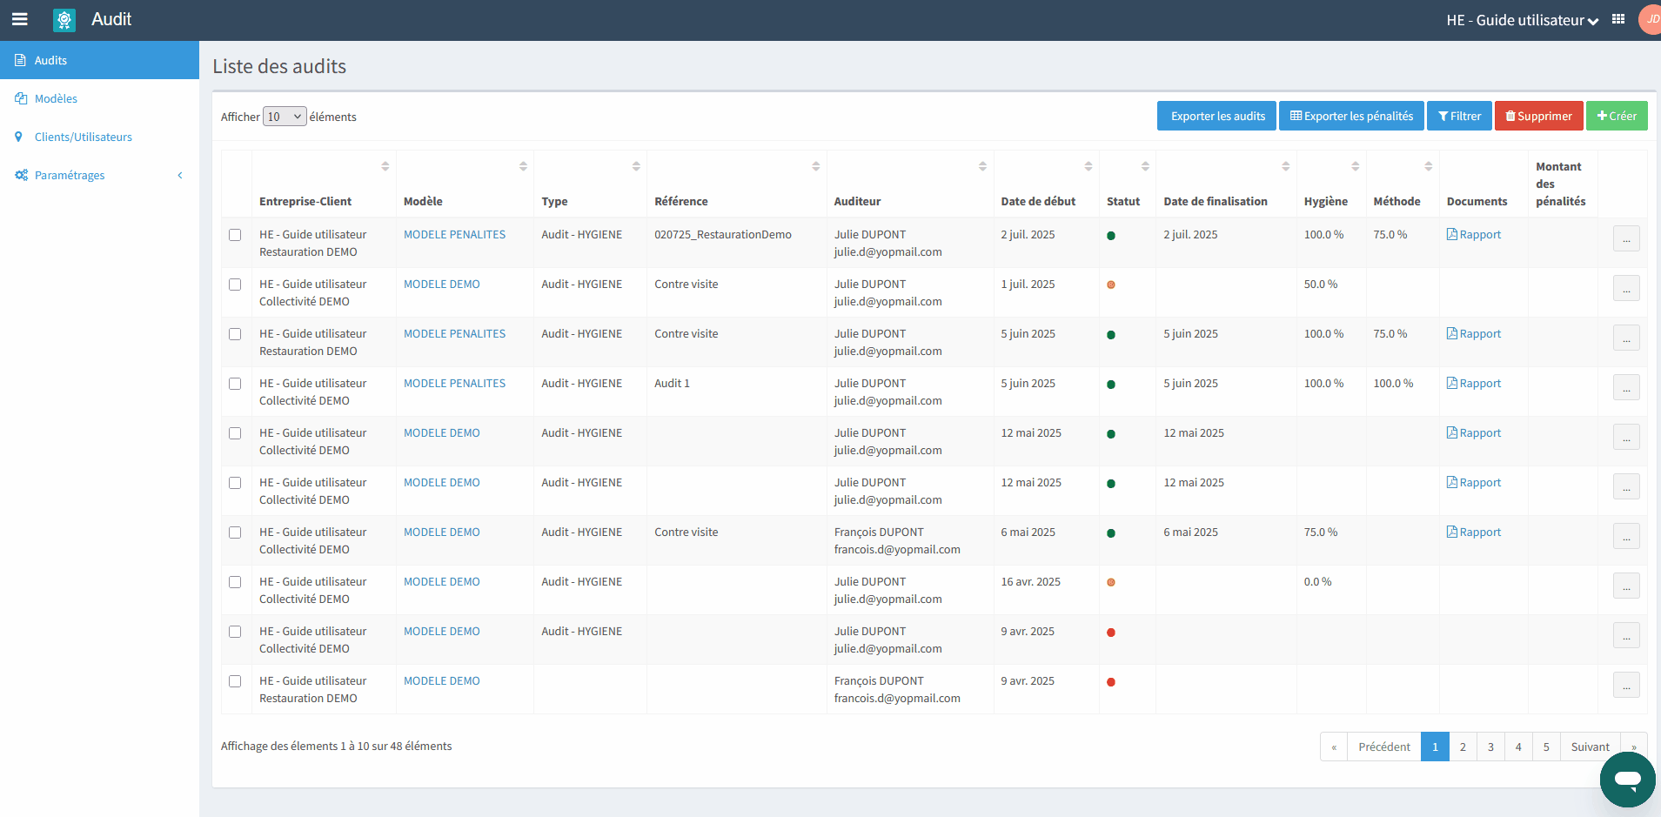The height and width of the screenshot is (817, 1661).
Task: Sort by Référence column arrows
Action: point(816,166)
